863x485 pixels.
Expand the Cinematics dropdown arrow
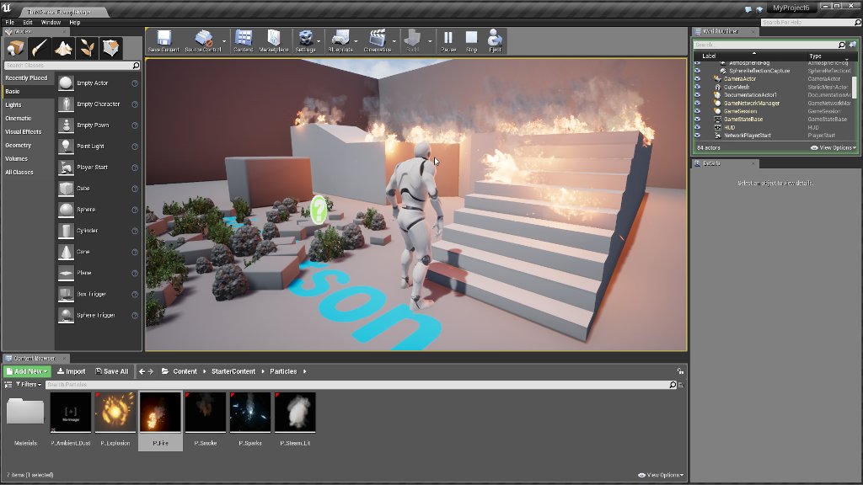coord(394,41)
